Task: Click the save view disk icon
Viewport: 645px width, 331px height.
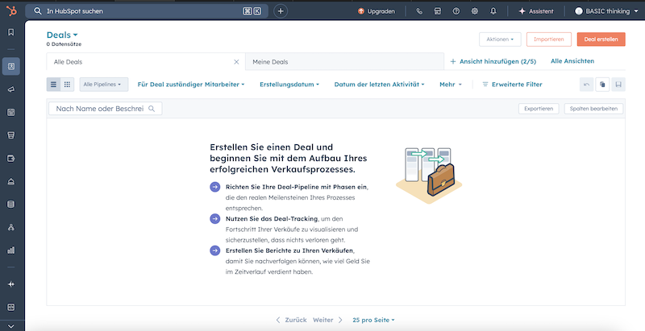Action: pos(618,85)
